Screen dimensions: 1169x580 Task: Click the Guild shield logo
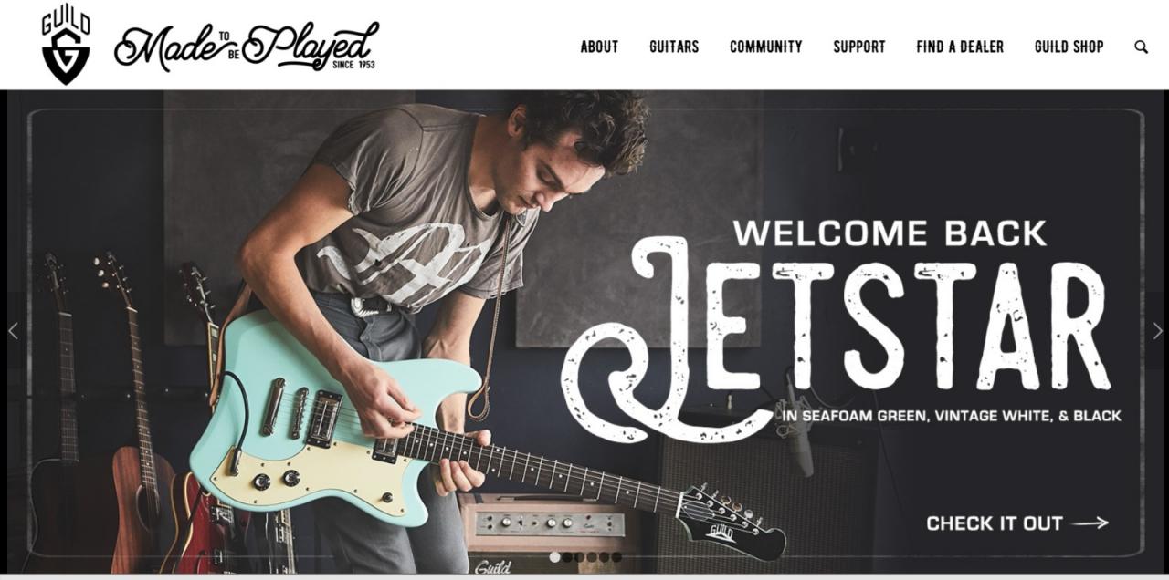click(x=66, y=46)
